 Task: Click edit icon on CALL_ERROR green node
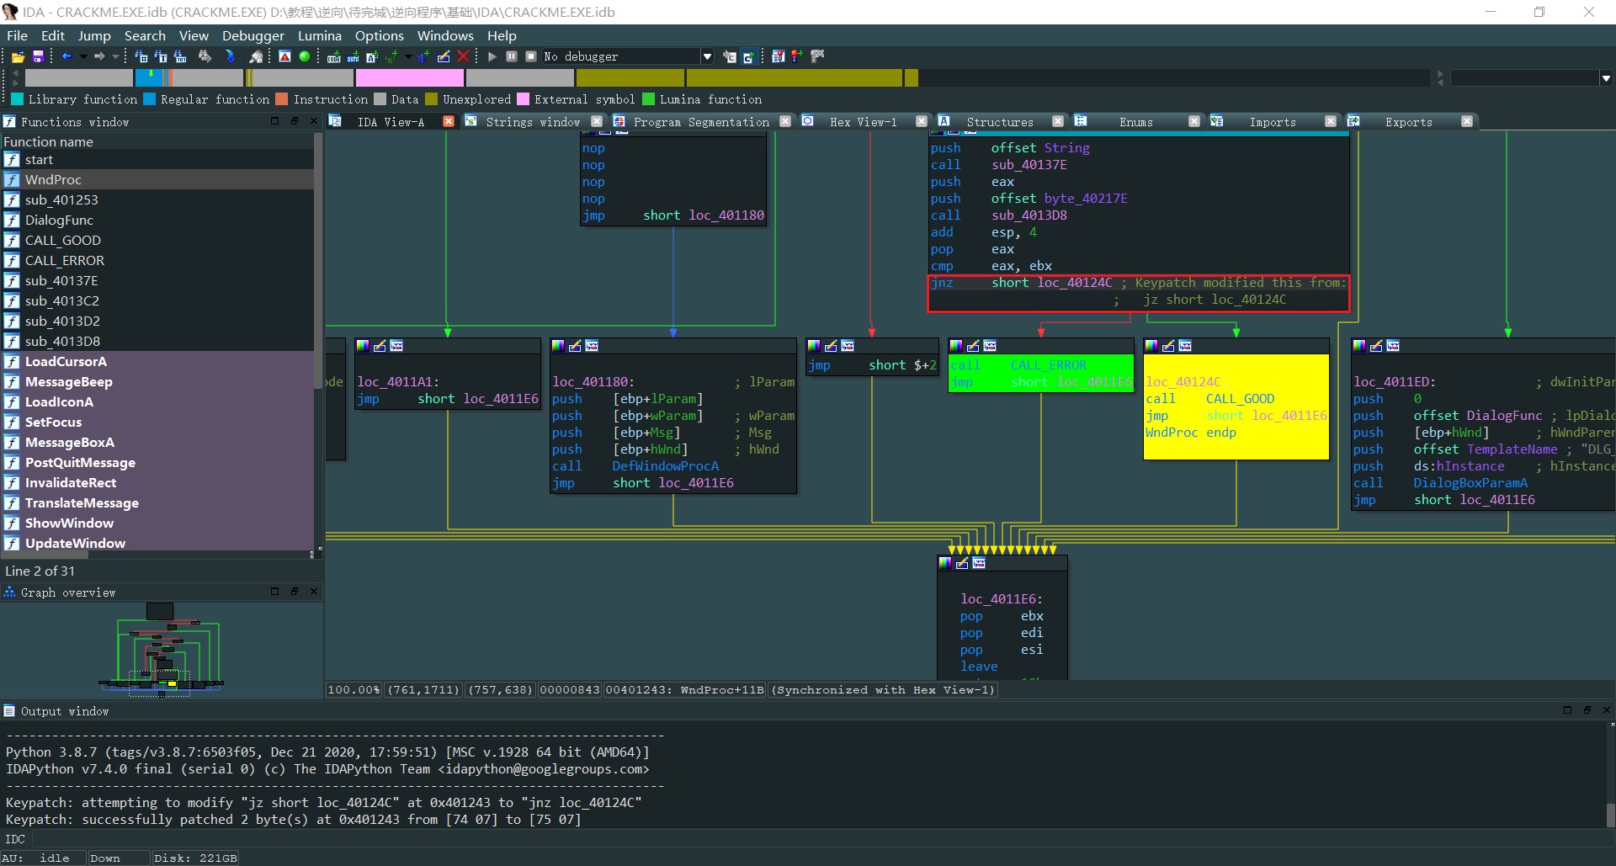973,346
